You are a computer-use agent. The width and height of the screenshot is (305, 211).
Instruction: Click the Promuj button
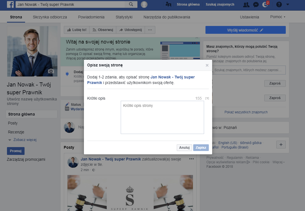coord(16,151)
